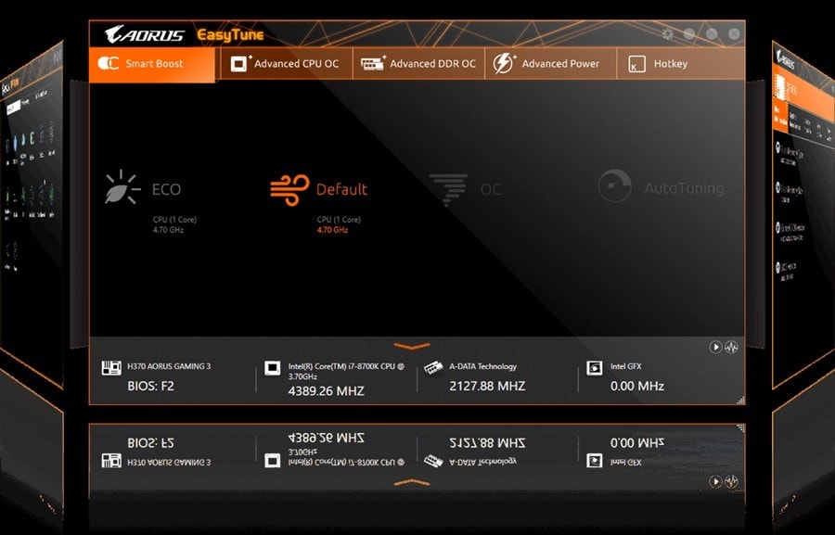835x535 pixels.
Task: Click the H370 AORUS GAMING 3 text
Action: point(169,366)
